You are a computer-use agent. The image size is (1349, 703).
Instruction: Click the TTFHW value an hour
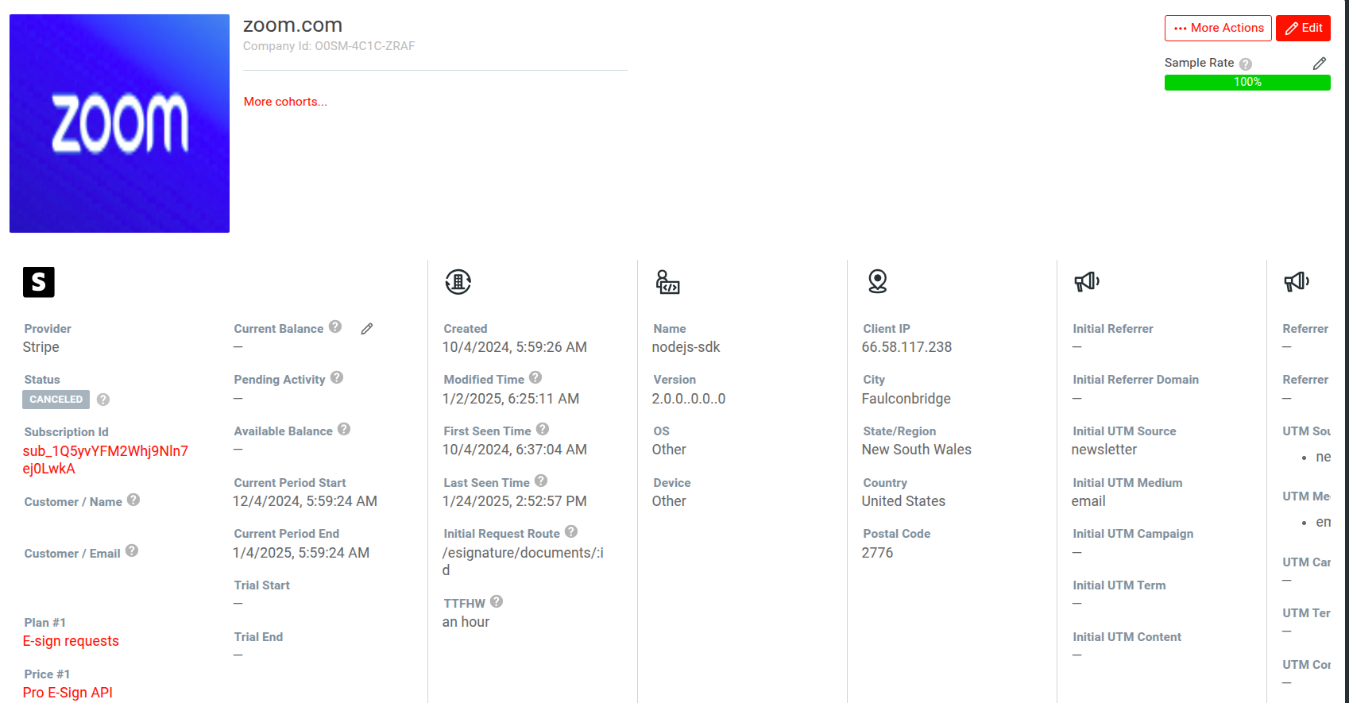[x=466, y=622]
